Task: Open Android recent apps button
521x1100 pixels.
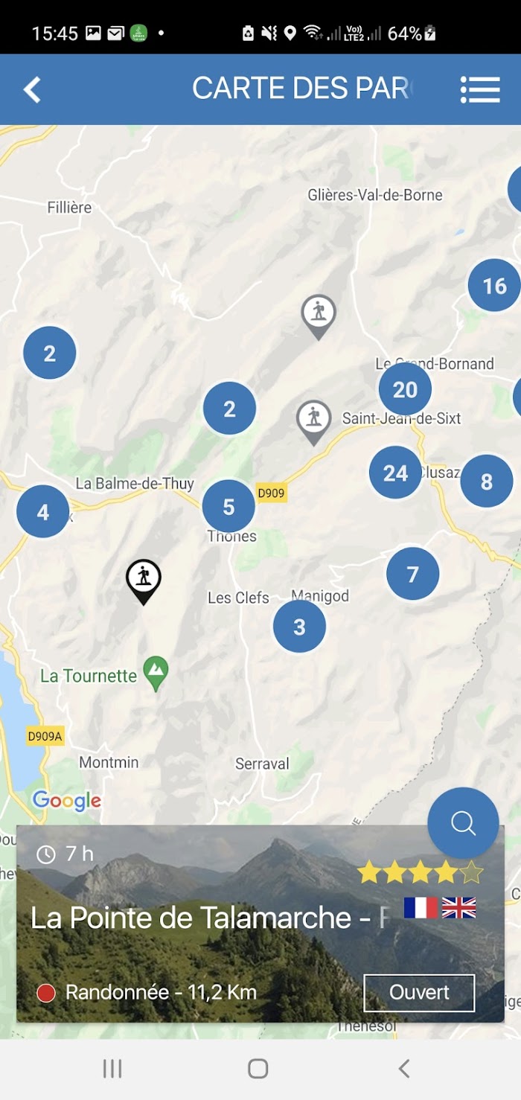Action: [112, 1069]
